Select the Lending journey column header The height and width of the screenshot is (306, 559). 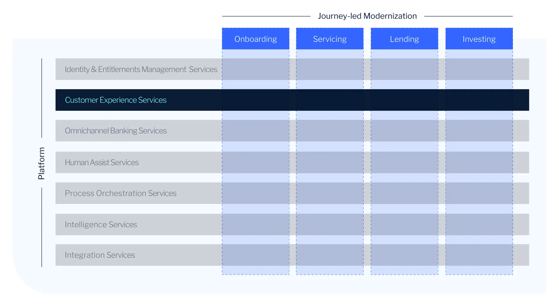[x=404, y=39]
